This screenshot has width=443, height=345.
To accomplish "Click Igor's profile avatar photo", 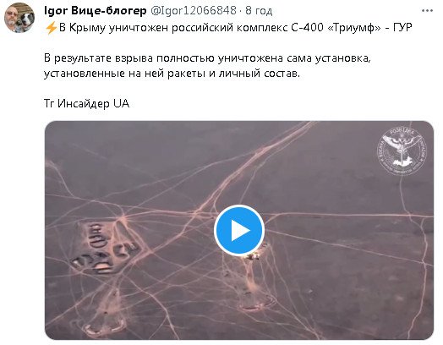I will tap(19, 18).
